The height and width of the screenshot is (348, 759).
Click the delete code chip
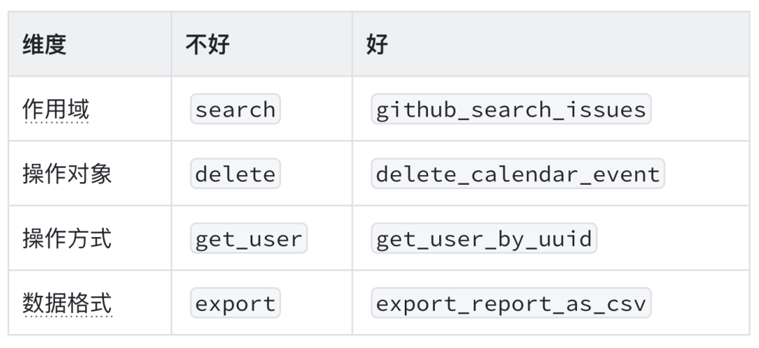[x=235, y=174]
